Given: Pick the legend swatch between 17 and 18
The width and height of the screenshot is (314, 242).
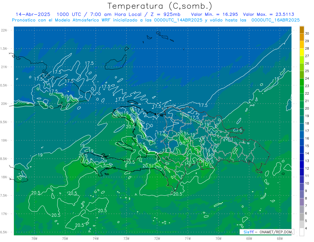Looking at the screenshot, I should (302, 127).
